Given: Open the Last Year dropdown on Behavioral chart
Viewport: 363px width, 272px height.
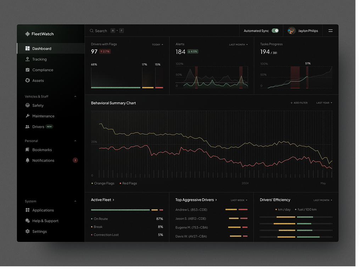Looking at the screenshot, I should tap(324, 103).
